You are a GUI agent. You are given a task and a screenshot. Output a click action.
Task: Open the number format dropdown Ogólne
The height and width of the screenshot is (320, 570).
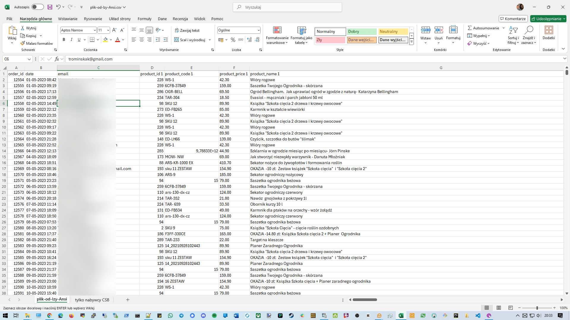tap(258, 30)
